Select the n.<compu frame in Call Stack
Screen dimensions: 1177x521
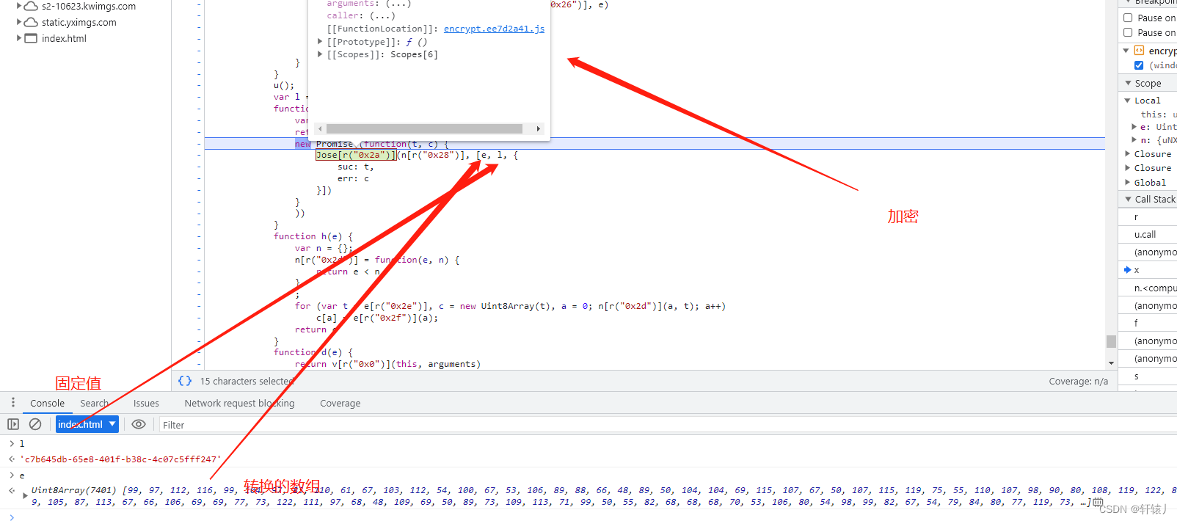pyautogui.click(x=1148, y=288)
